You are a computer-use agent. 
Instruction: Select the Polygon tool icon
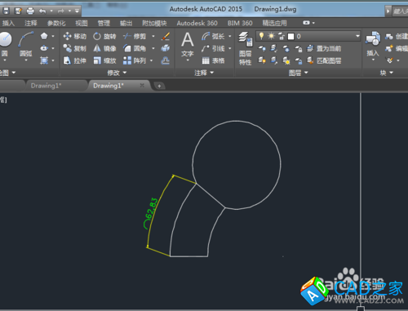click(44, 36)
